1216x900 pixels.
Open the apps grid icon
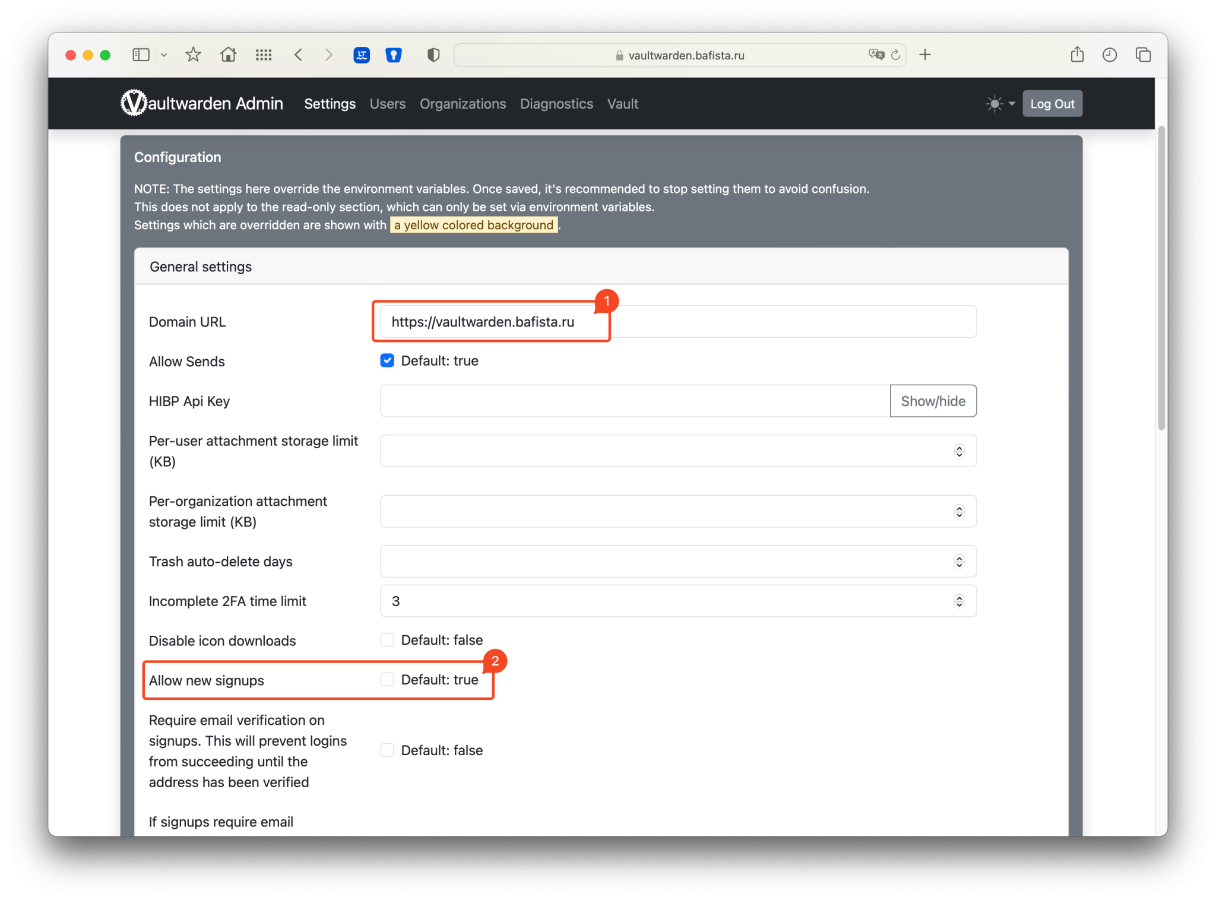[264, 55]
